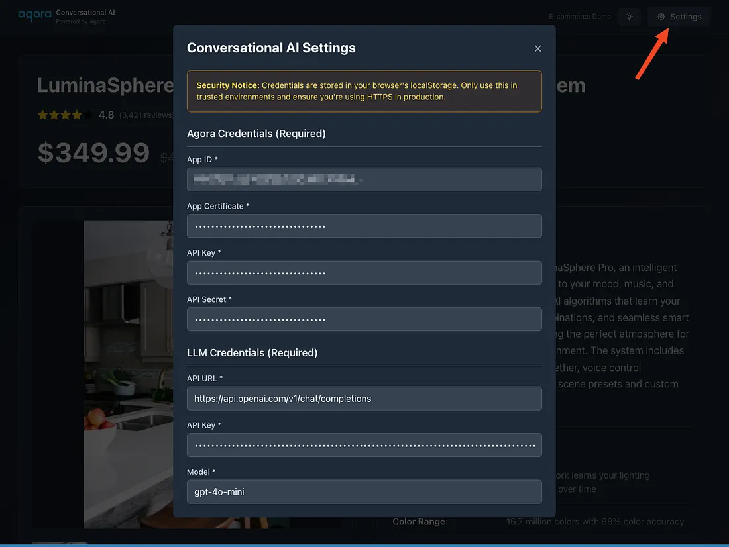Click the 4.8 rating value
729x547 pixels.
(x=106, y=115)
